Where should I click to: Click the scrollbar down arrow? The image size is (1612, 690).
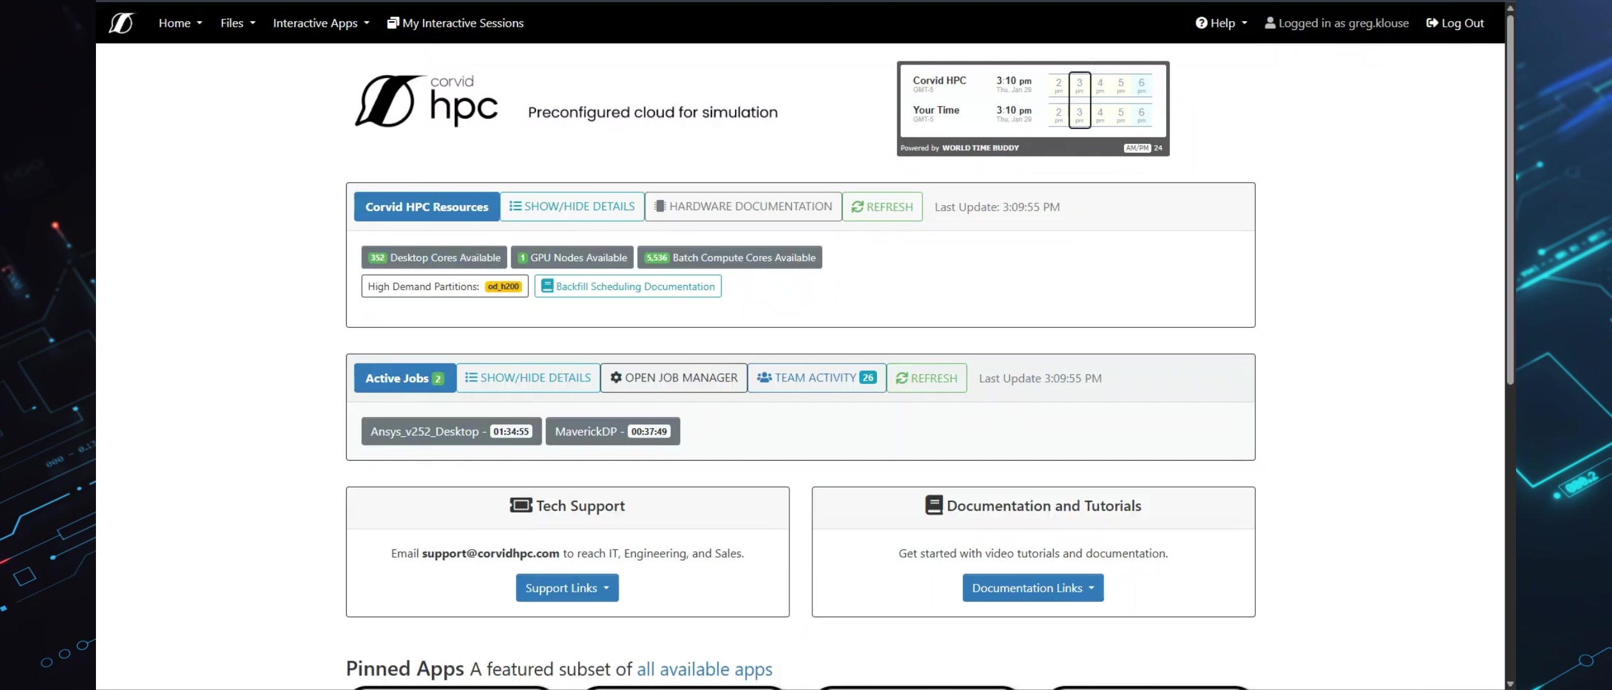coord(1510,684)
